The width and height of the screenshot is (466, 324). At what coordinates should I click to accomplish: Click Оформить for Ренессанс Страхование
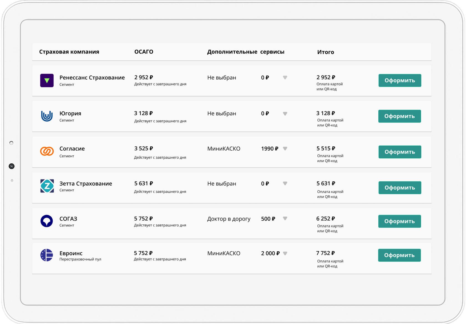(400, 80)
